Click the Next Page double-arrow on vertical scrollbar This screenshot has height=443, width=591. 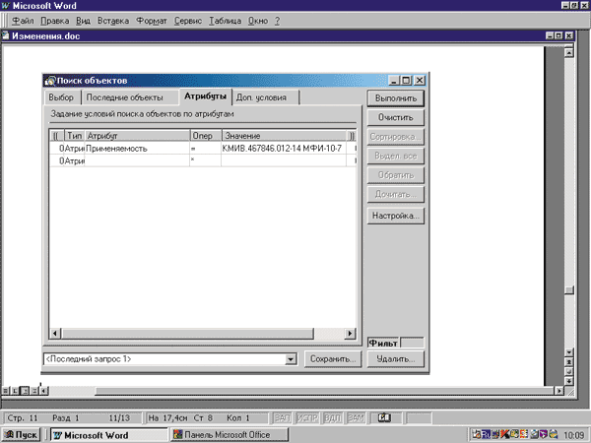click(x=568, y=380)
